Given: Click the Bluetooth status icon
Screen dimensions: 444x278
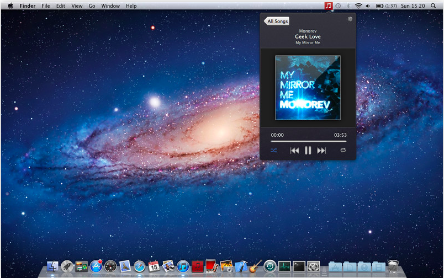Looking at the screenshot, I should (x=348, y=6).
